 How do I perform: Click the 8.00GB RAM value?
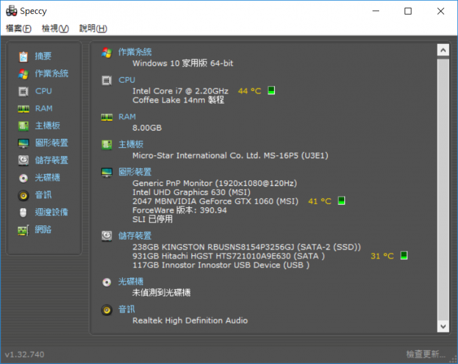point(147,128)
